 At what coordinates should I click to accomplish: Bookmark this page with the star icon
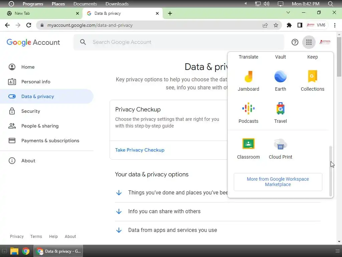click(x=276, y=25)
